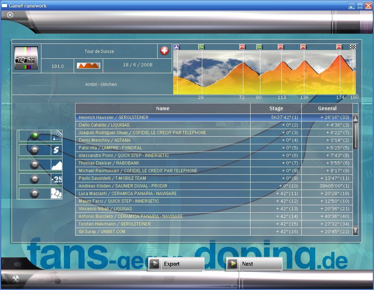Viewport: 374px width, 290px height.
Task: Click the Tour de Suisse race logo
Action: point(26,58)
